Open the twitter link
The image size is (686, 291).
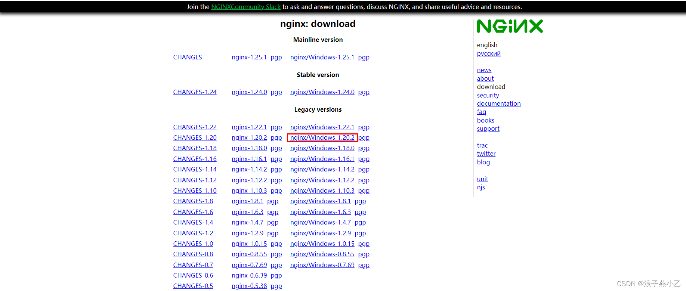[486, 154]
